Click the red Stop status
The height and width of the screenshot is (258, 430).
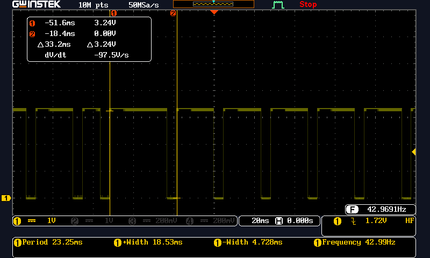coord(308,4)
